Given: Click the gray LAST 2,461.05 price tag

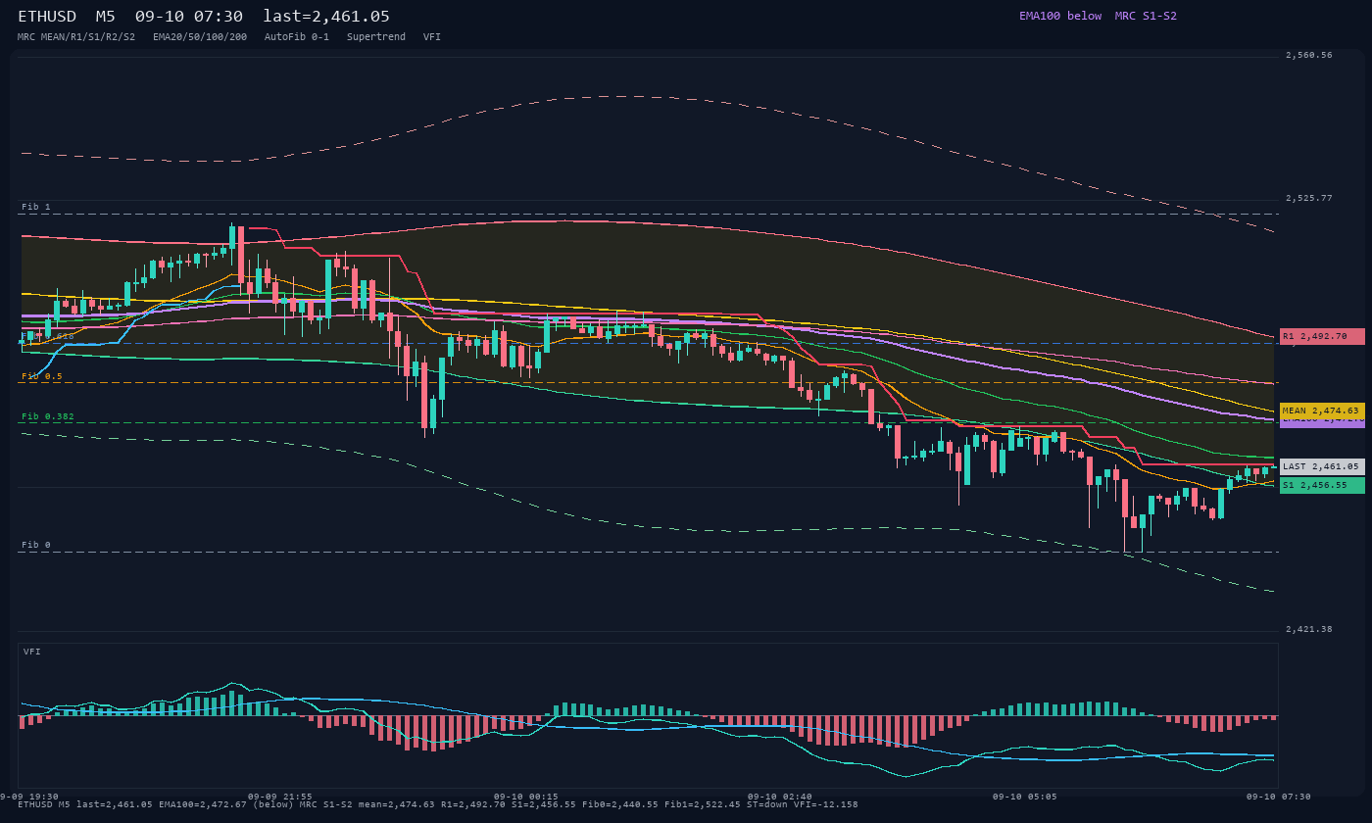Looking at the screenshot, I should click(1322, 466).
